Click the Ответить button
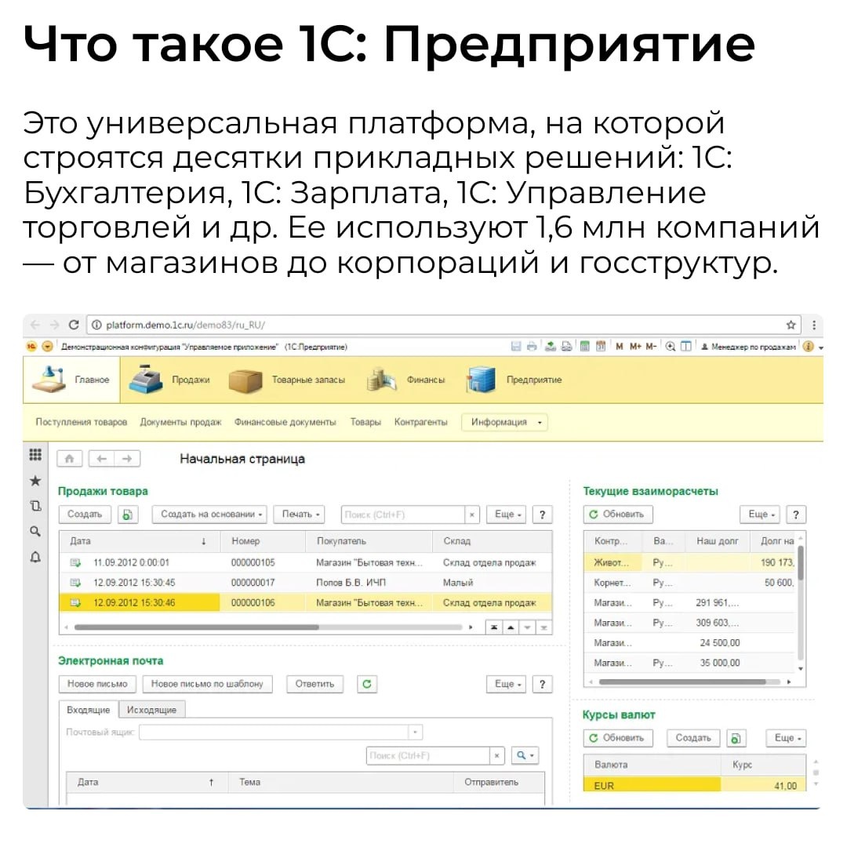Screen dimensions: 847x847 [x=315, y=684]
